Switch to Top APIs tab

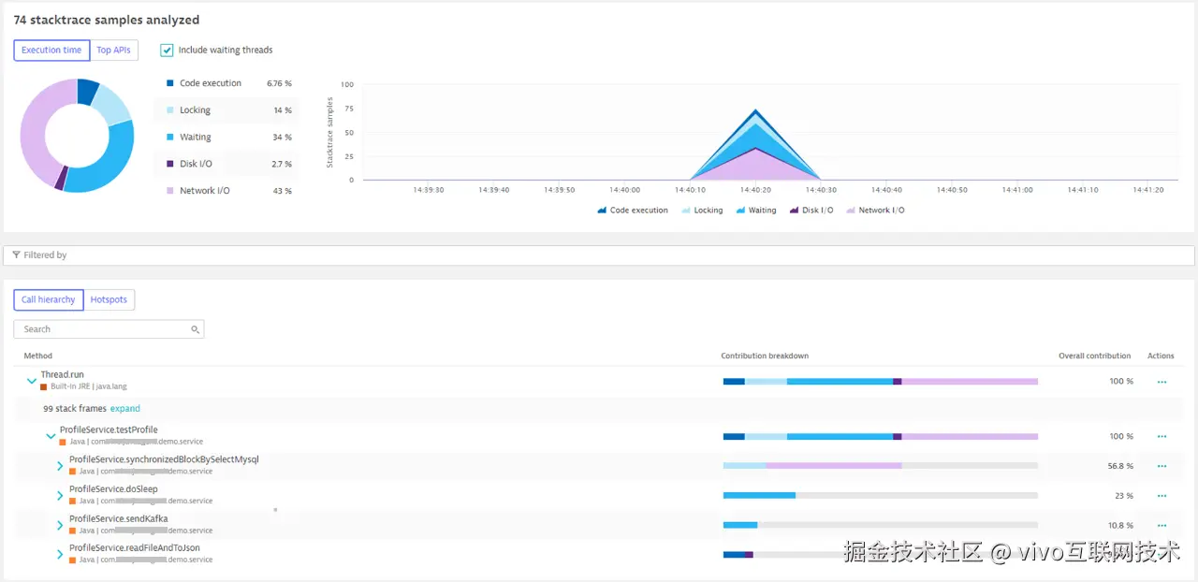[114, 50]
